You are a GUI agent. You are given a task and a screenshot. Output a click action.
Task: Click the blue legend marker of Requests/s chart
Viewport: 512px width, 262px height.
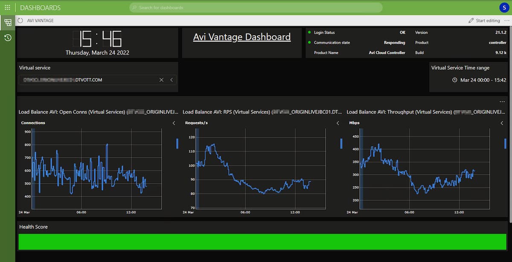(341, 144)
